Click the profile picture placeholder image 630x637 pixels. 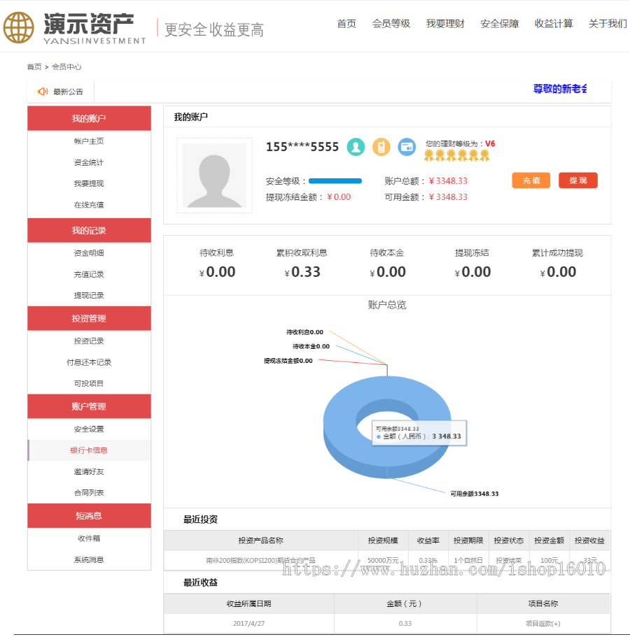(x=214, y=176)
